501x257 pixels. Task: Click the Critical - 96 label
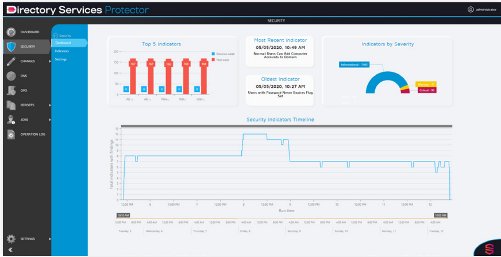(x=427, y=90)
